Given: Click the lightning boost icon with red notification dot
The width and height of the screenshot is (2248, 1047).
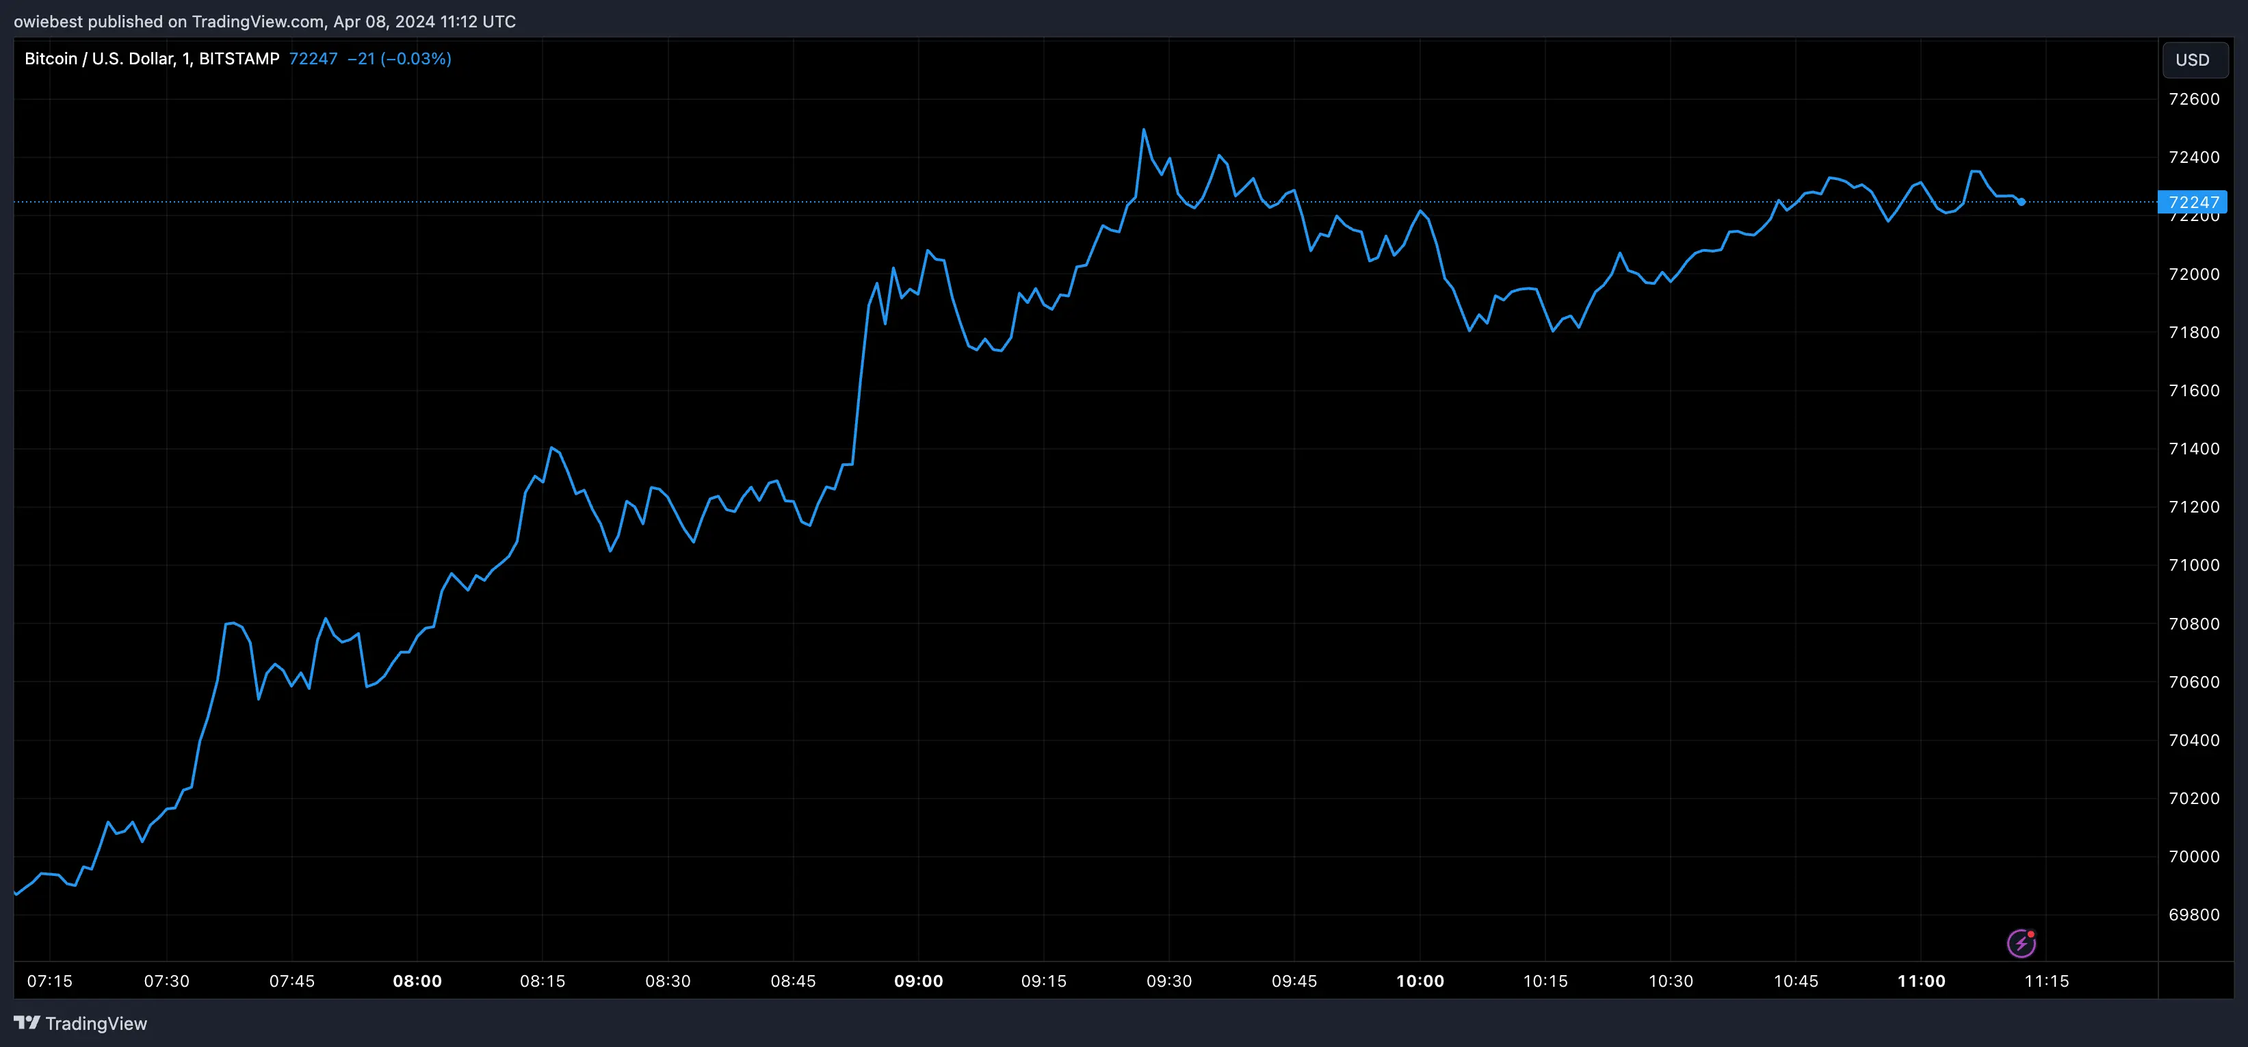Looking at the screenshot, I should (x=2023, y=942).
